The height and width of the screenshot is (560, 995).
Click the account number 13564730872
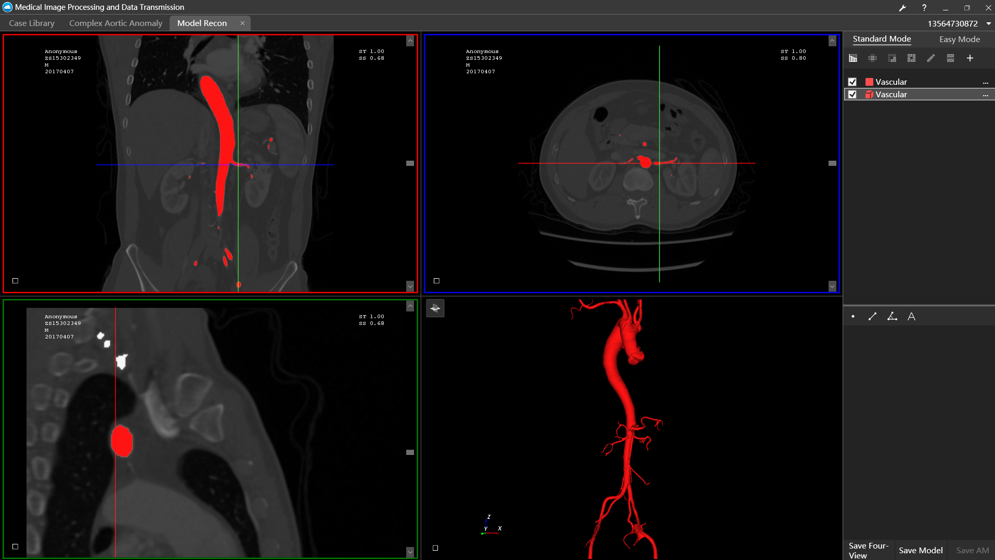952,23
